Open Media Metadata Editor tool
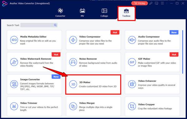Image resolution: width=187 pixels, height=119 pixels. 34,40
